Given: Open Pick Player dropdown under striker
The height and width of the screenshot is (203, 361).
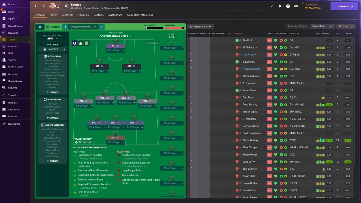Looking at the screenshot, I should [x=116, y=50].
